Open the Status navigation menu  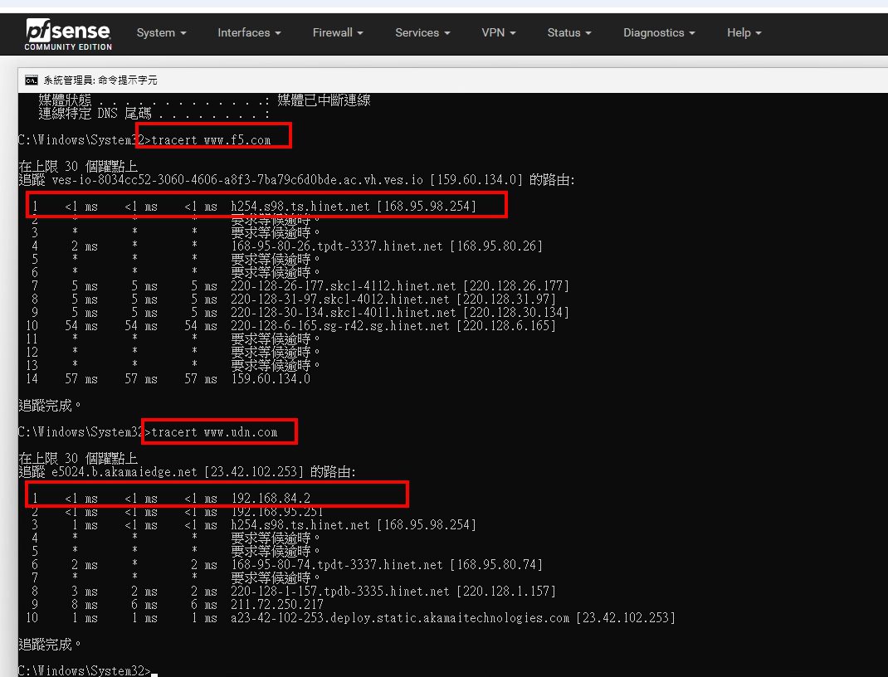click(569, 33)
